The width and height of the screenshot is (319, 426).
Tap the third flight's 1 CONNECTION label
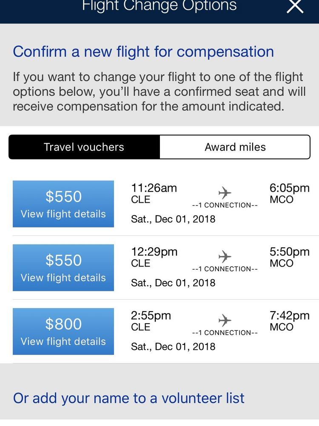(x=225, y=333)
